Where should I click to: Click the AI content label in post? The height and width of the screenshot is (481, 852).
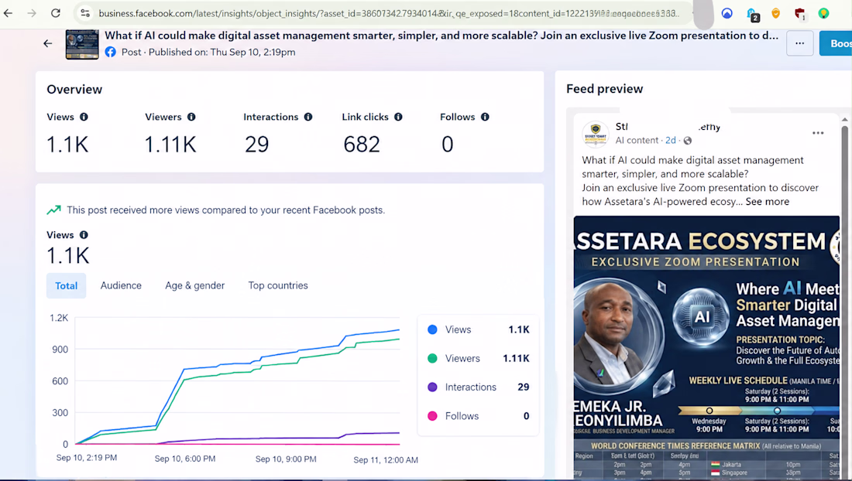coord(637,140)
